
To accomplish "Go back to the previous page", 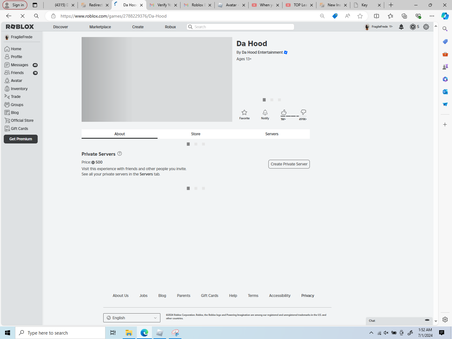I will click(9, 16).
